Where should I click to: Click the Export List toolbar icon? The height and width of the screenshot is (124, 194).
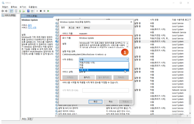click(24, 11)
